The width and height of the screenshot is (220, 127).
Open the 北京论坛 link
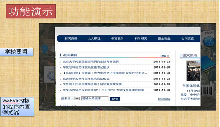[164, 99]
